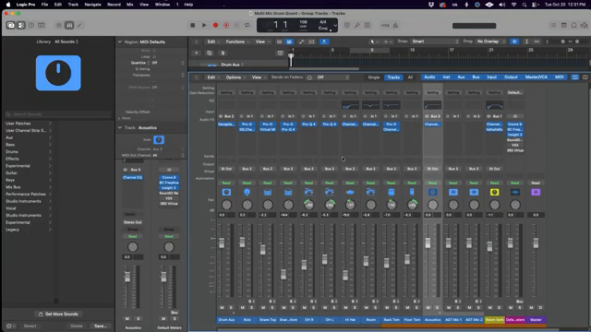Click the Search Sounds field
This screenshot has height=332, width=591.
click(x=58, y=114)
